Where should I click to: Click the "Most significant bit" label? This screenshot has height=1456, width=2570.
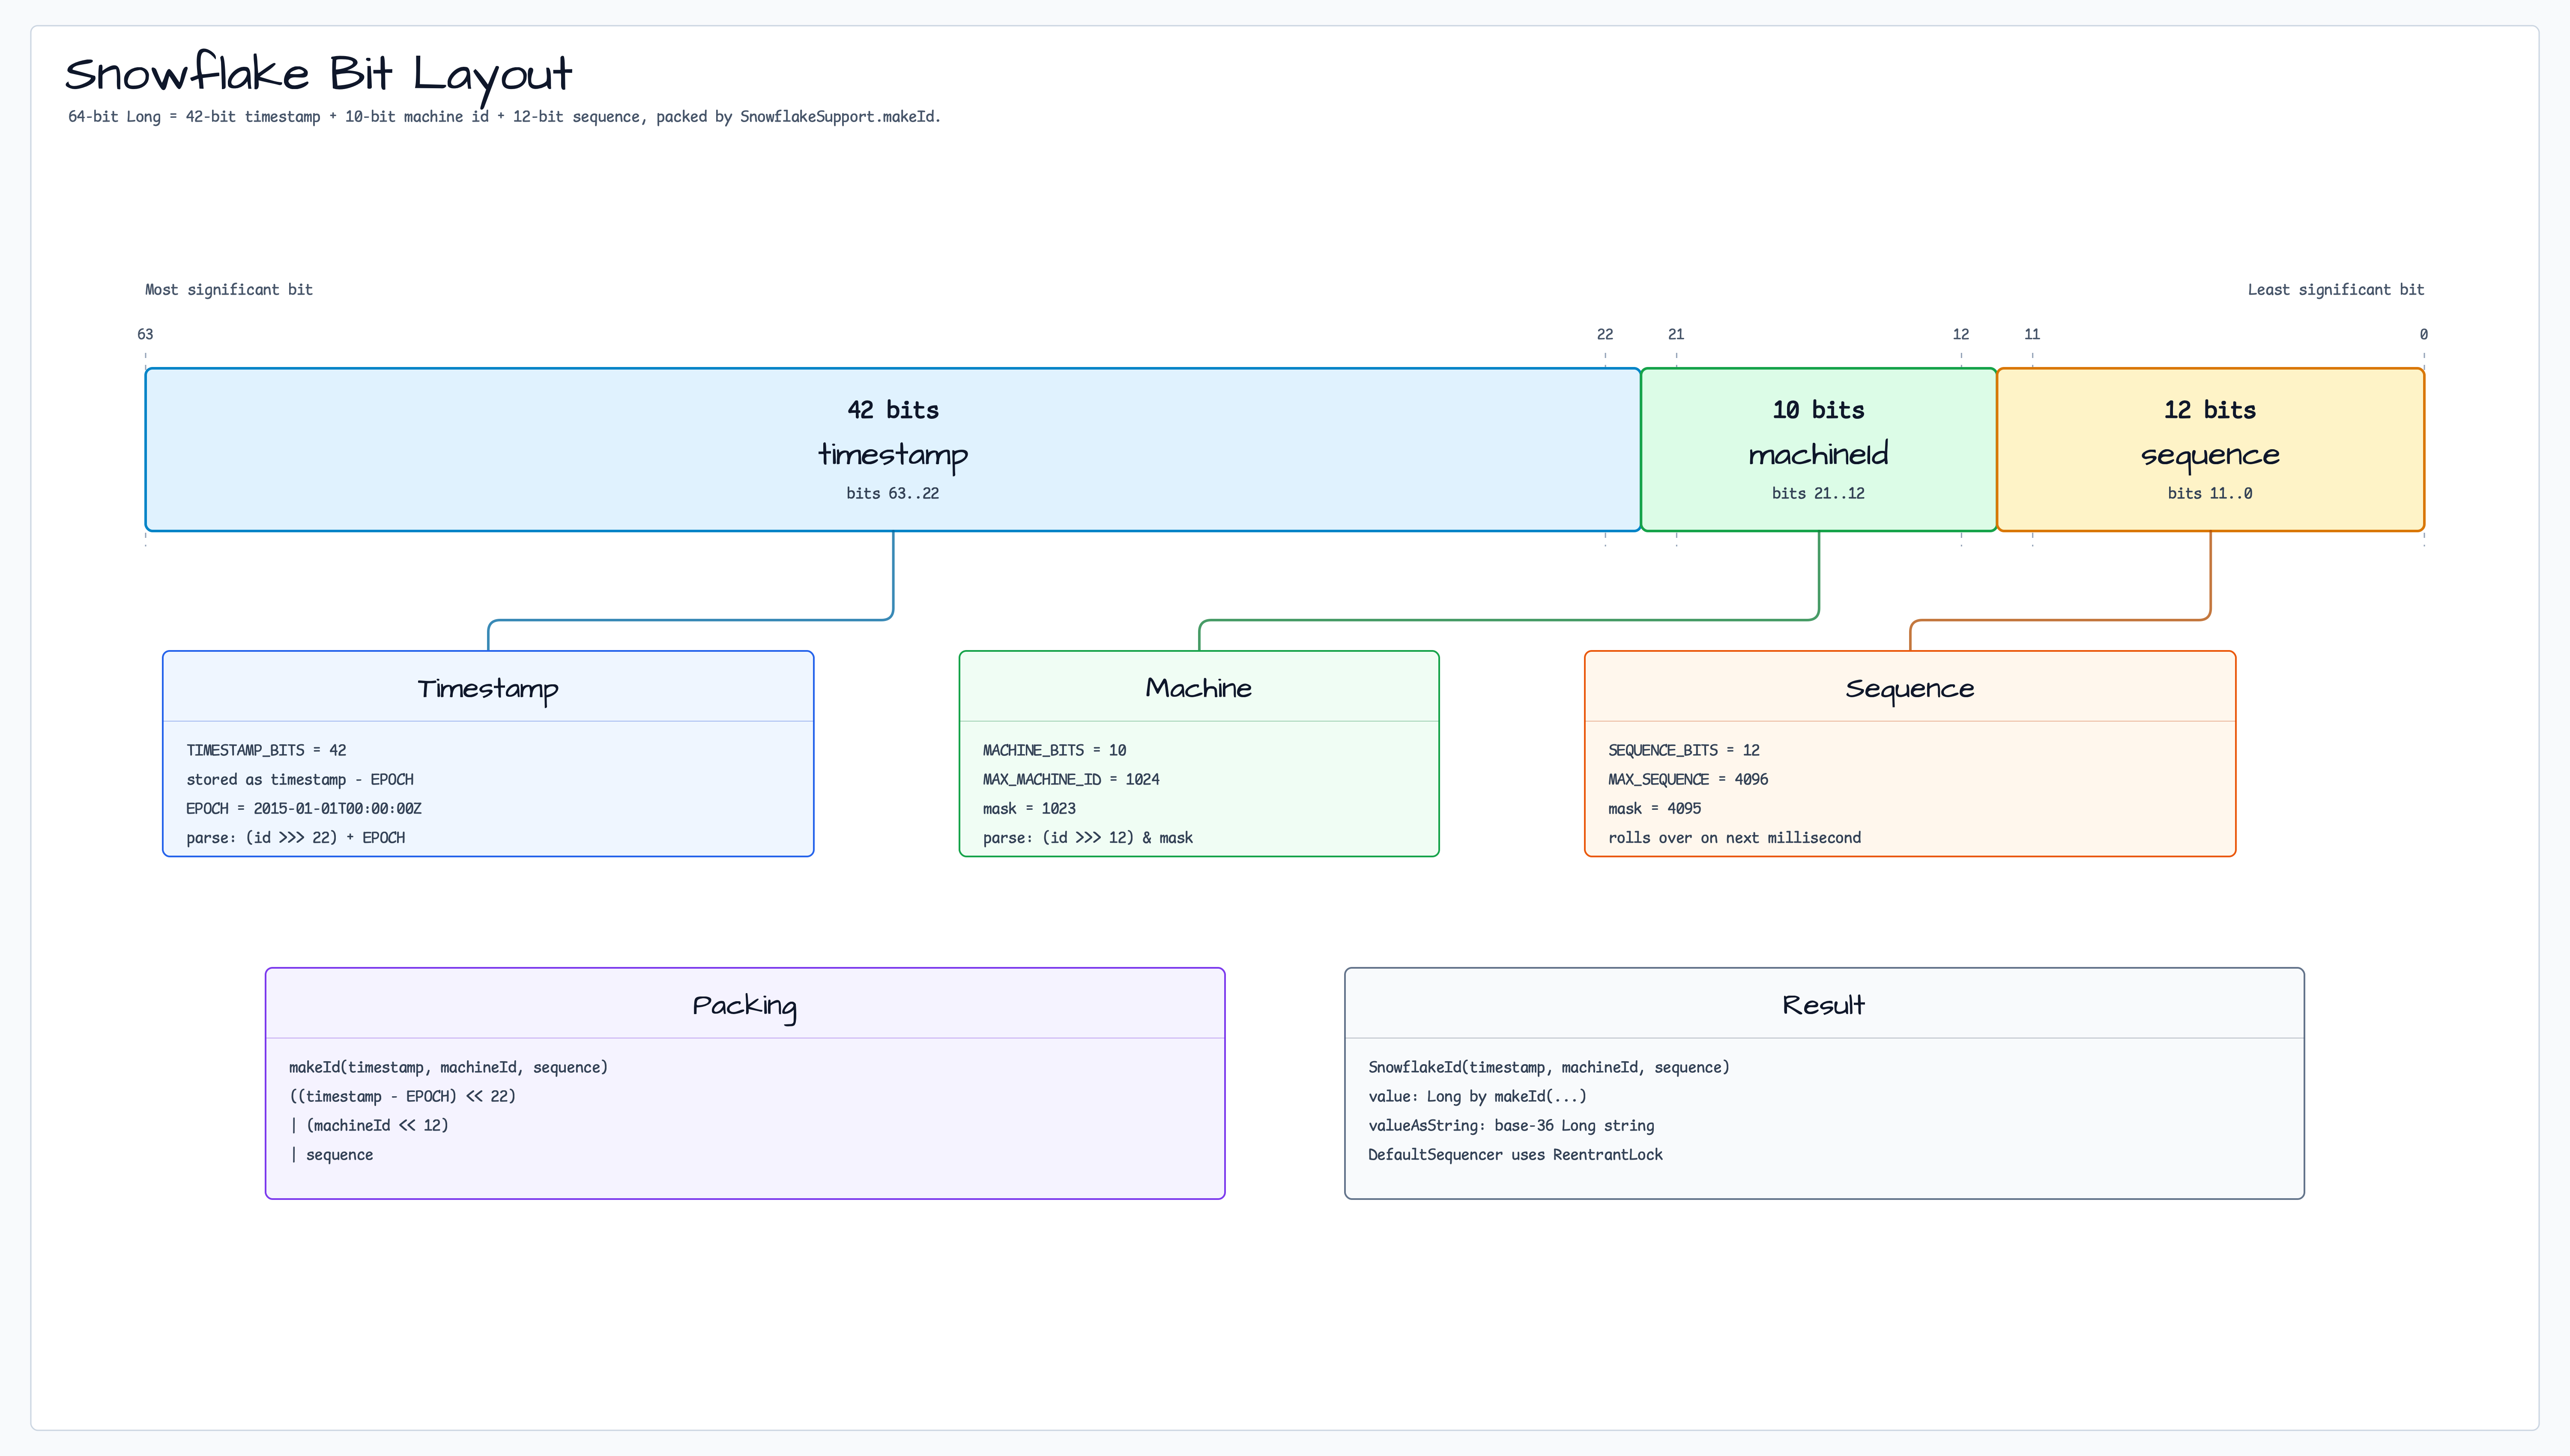(229, 290)
